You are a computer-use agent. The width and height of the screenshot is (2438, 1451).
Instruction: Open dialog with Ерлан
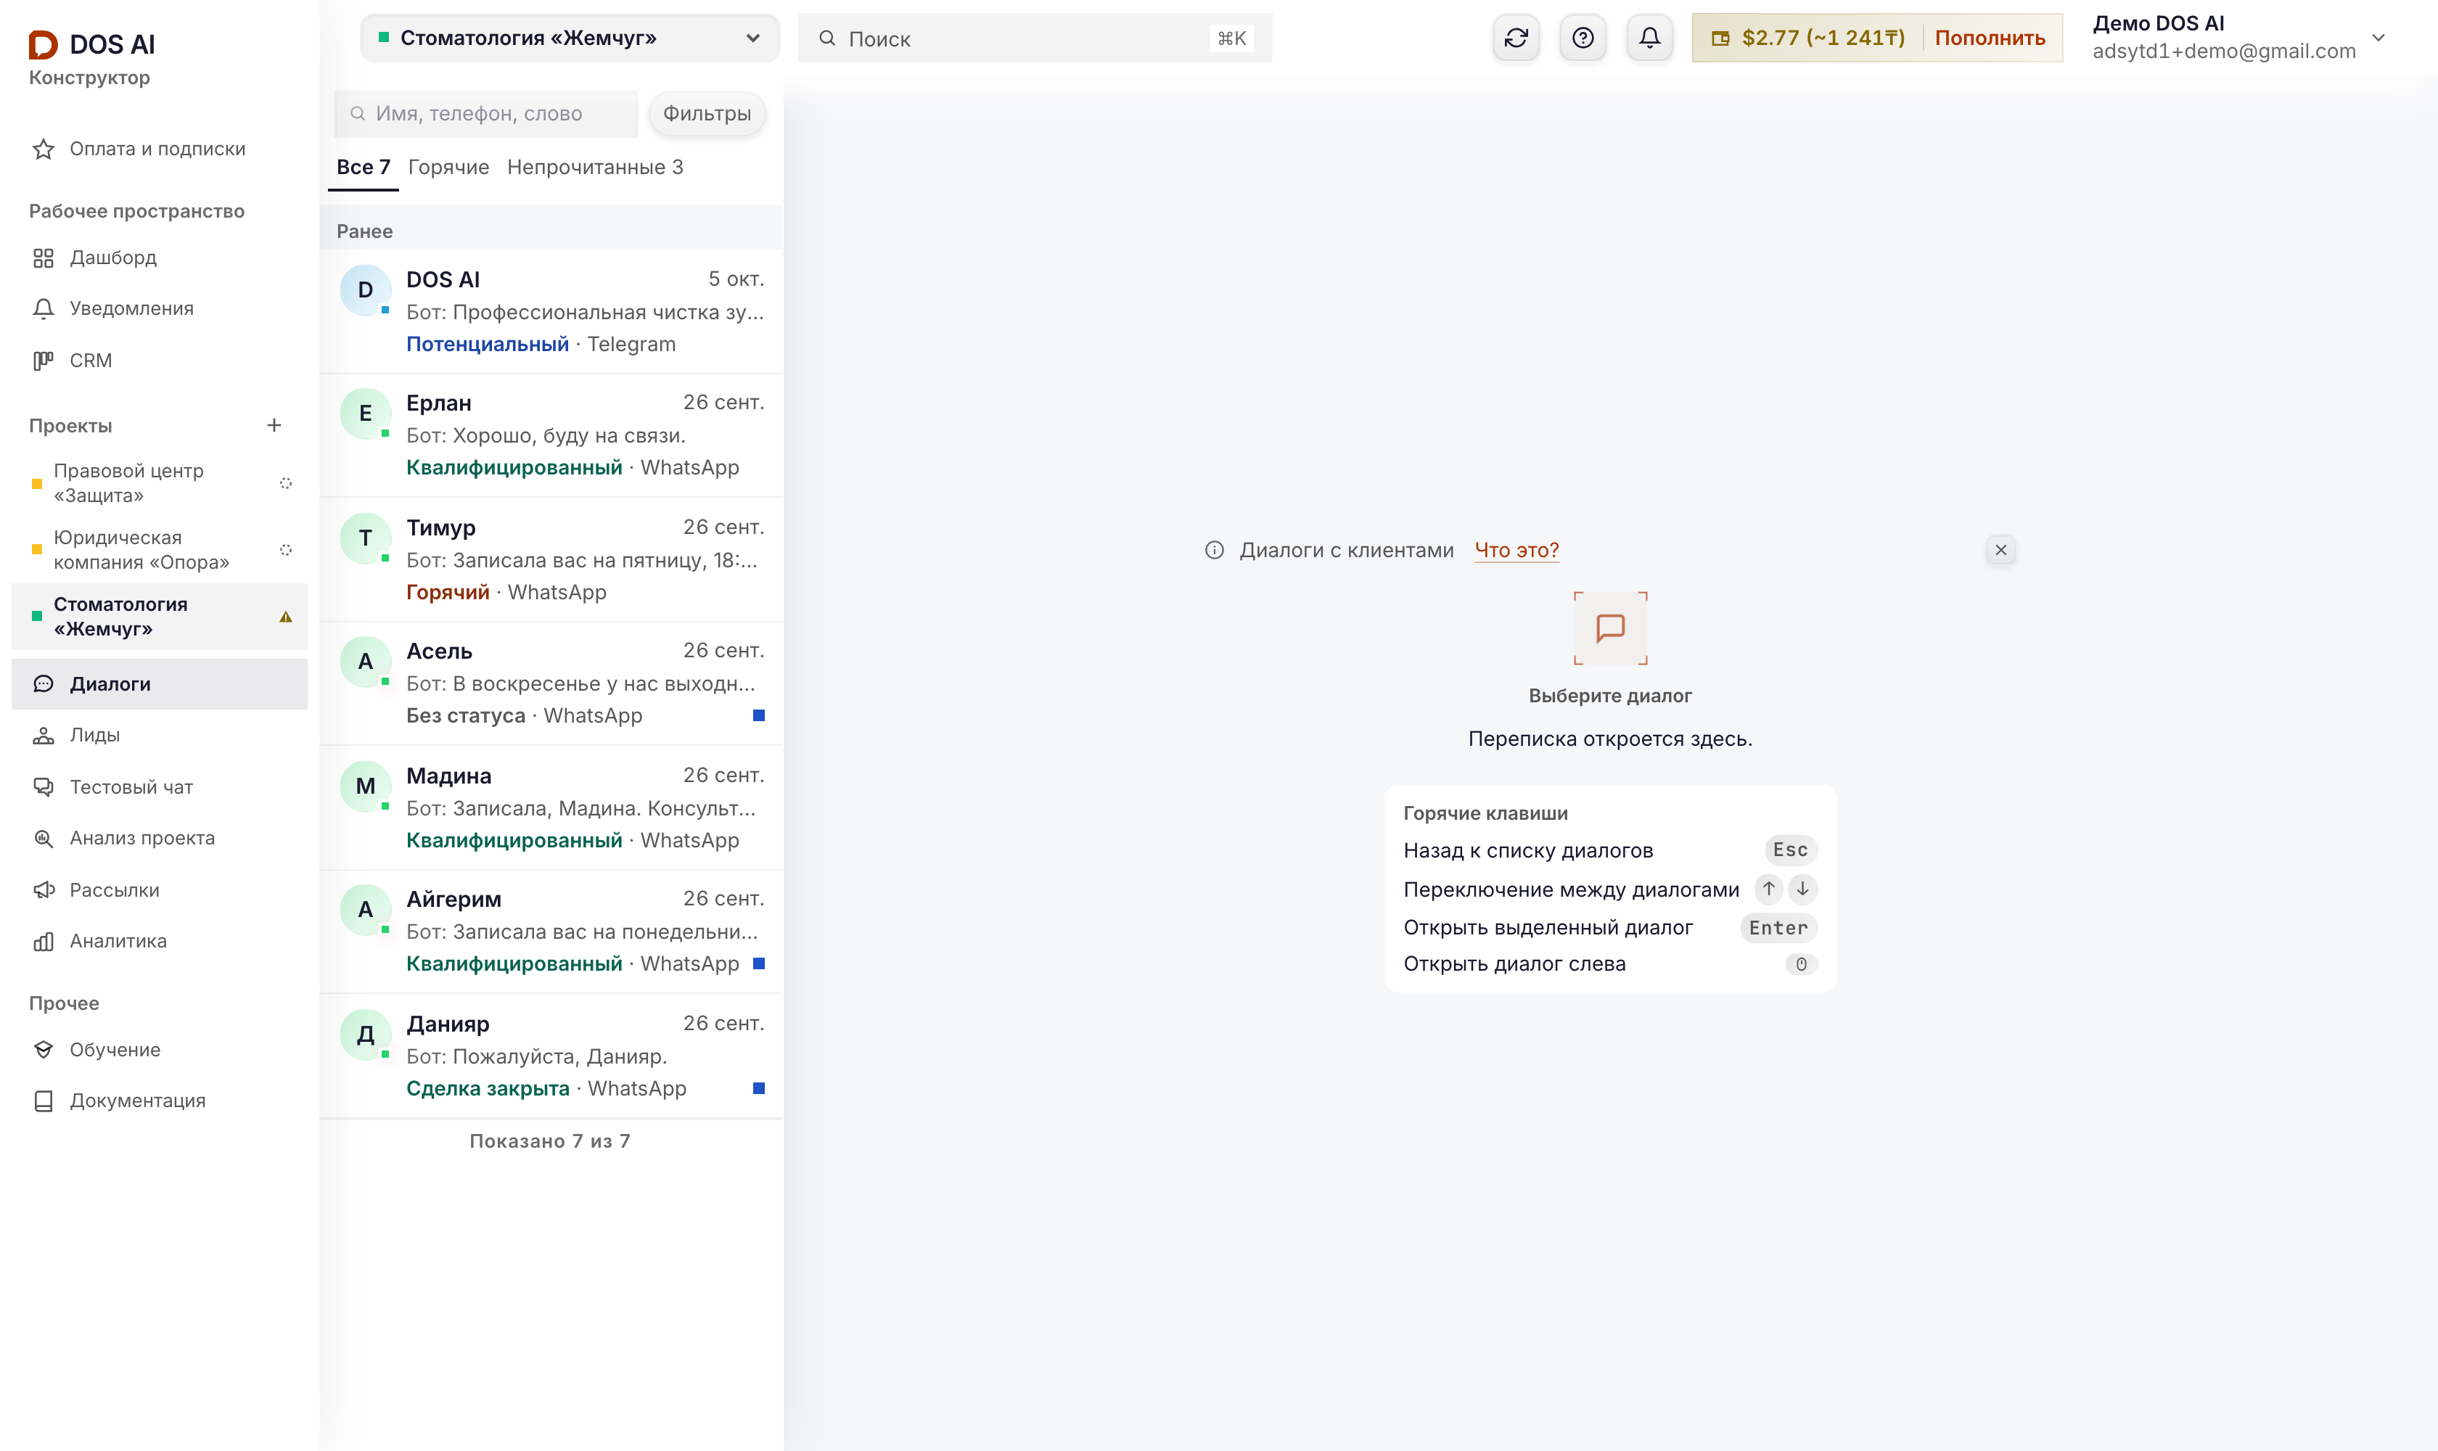click(551, 435)
